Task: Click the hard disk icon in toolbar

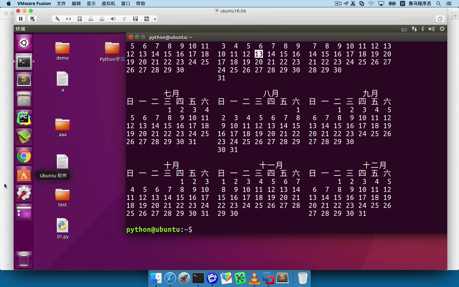Action: [80, 19]
